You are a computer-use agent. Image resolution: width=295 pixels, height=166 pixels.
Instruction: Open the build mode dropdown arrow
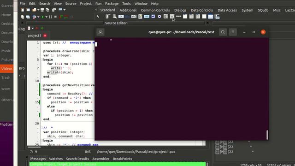coord(38,17)
